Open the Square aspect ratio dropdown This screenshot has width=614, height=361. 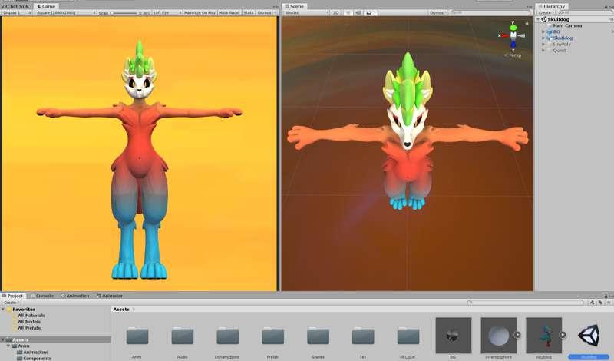pos(66,12)
